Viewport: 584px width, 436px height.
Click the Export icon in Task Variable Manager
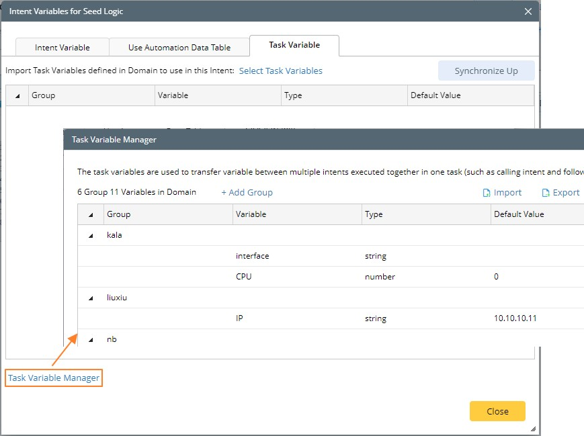(x=546, y=193)
